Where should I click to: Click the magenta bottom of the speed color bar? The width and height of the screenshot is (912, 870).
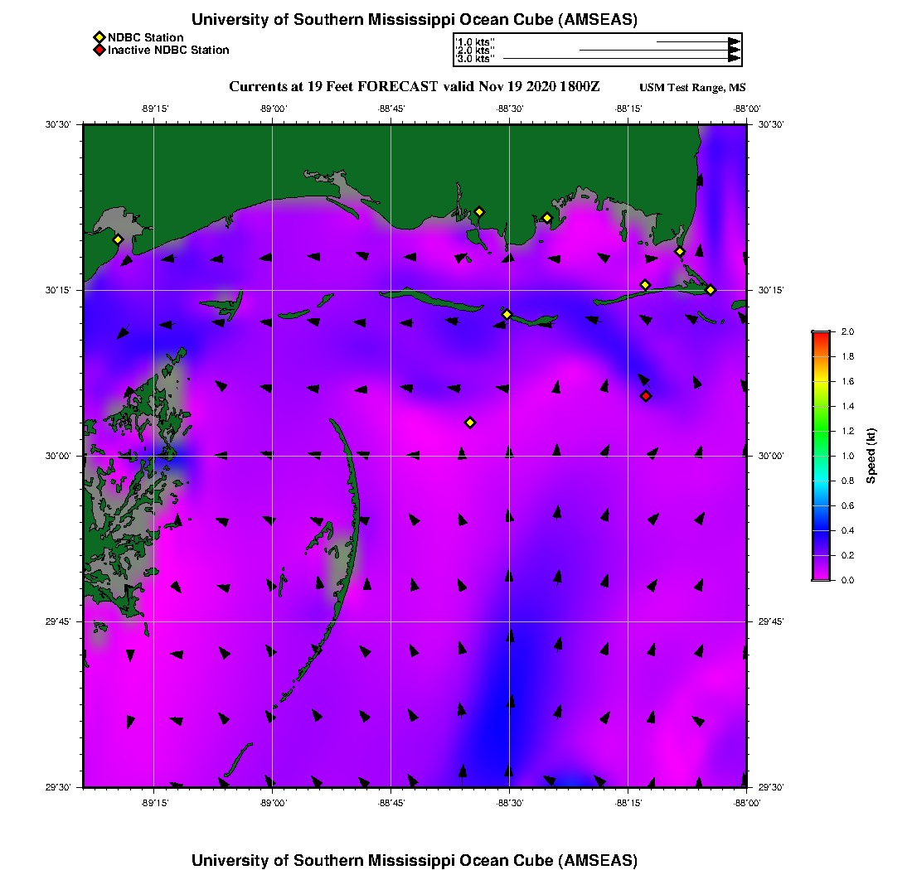pyautogui.click(x=820, y=576)
